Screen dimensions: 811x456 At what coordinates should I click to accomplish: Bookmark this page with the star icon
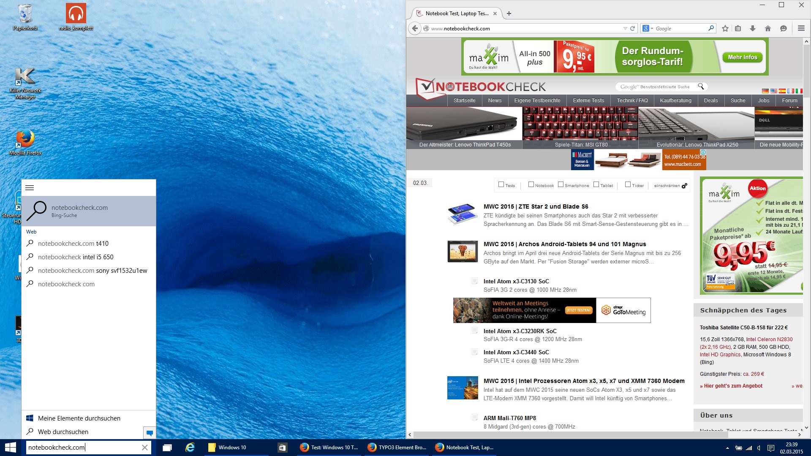725,29
